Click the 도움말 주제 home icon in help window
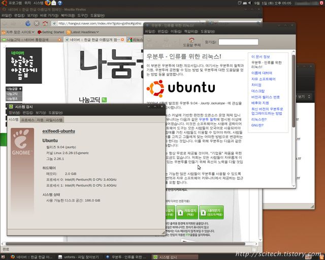325x260 pixels. pos(192,42)
